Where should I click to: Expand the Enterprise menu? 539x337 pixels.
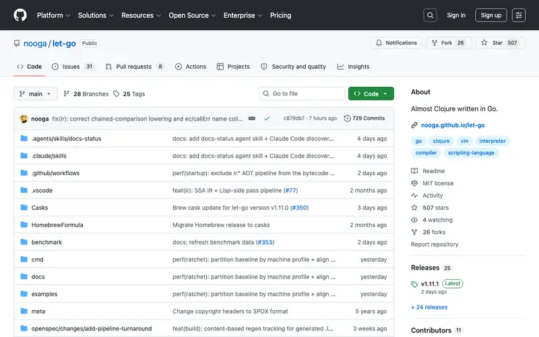click(x=243, y=15)
